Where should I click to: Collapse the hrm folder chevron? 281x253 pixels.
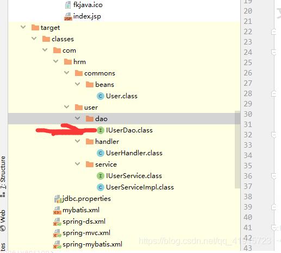[56, 61]
